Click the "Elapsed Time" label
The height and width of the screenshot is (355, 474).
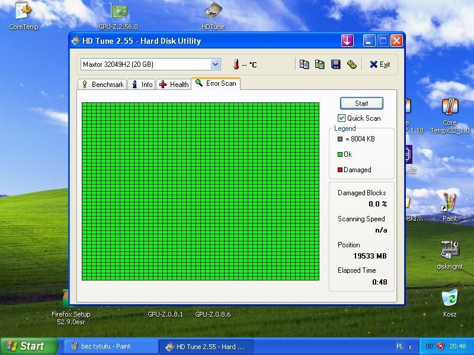tap(357, 270)
